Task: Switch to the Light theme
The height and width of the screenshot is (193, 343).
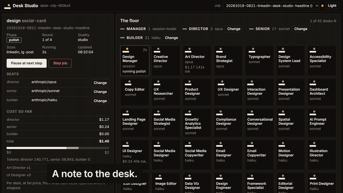Action: (x=332, y=6)
